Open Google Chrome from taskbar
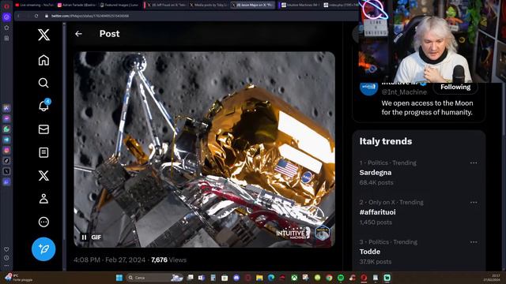Screen dimensions: 506x284 (x=329, y=278)
